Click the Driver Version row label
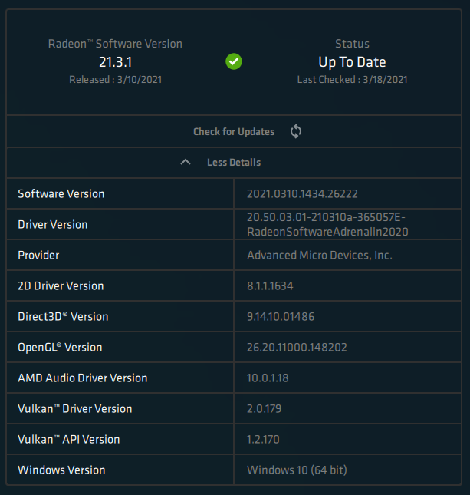The height and width of the screenshot is (495, 470). (x=53, y=224)
